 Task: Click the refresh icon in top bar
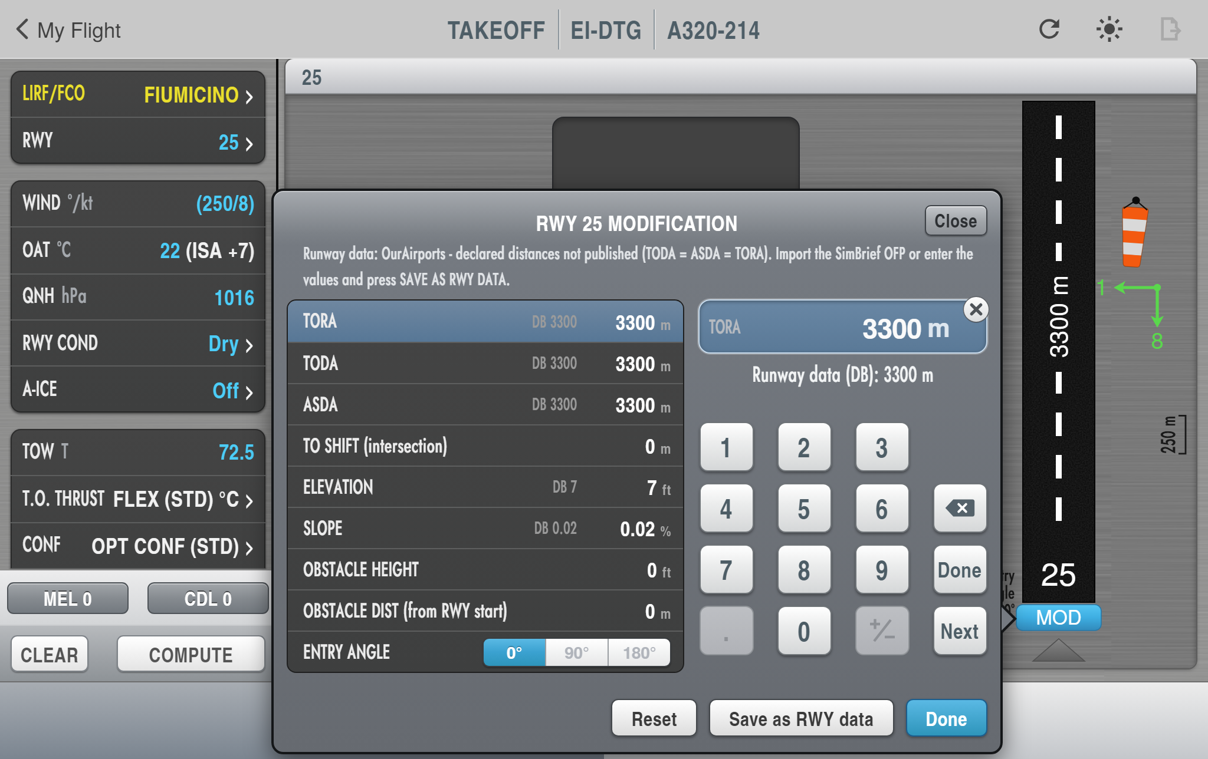click(x=1049, y=29)
